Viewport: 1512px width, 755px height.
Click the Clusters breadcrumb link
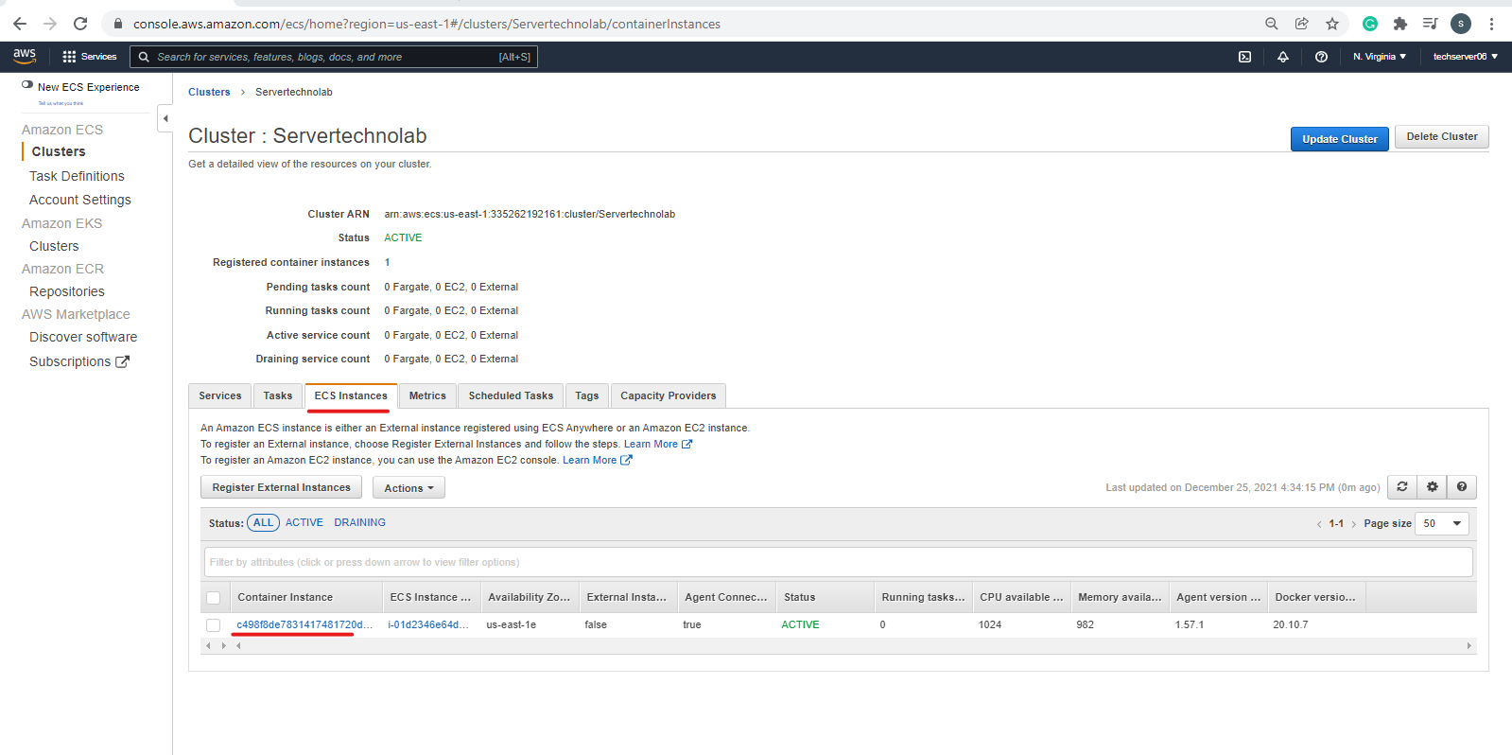pyautogui.click(x=209, y=92)
